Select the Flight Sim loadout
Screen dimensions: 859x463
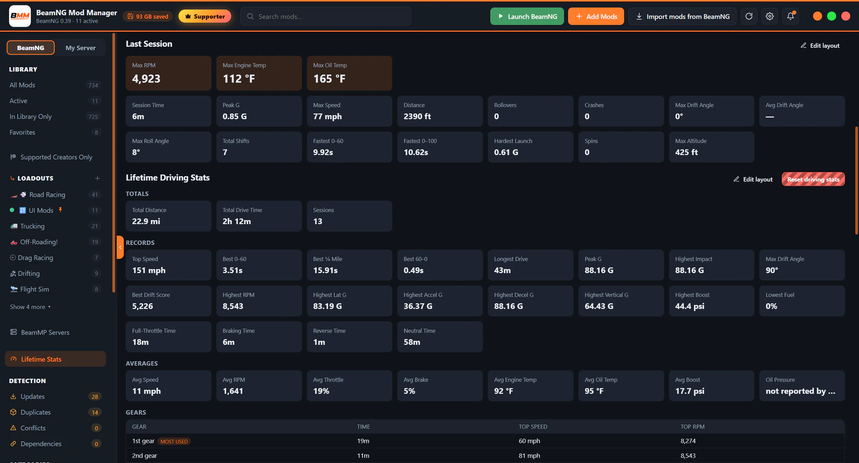(x=55, y=289)
